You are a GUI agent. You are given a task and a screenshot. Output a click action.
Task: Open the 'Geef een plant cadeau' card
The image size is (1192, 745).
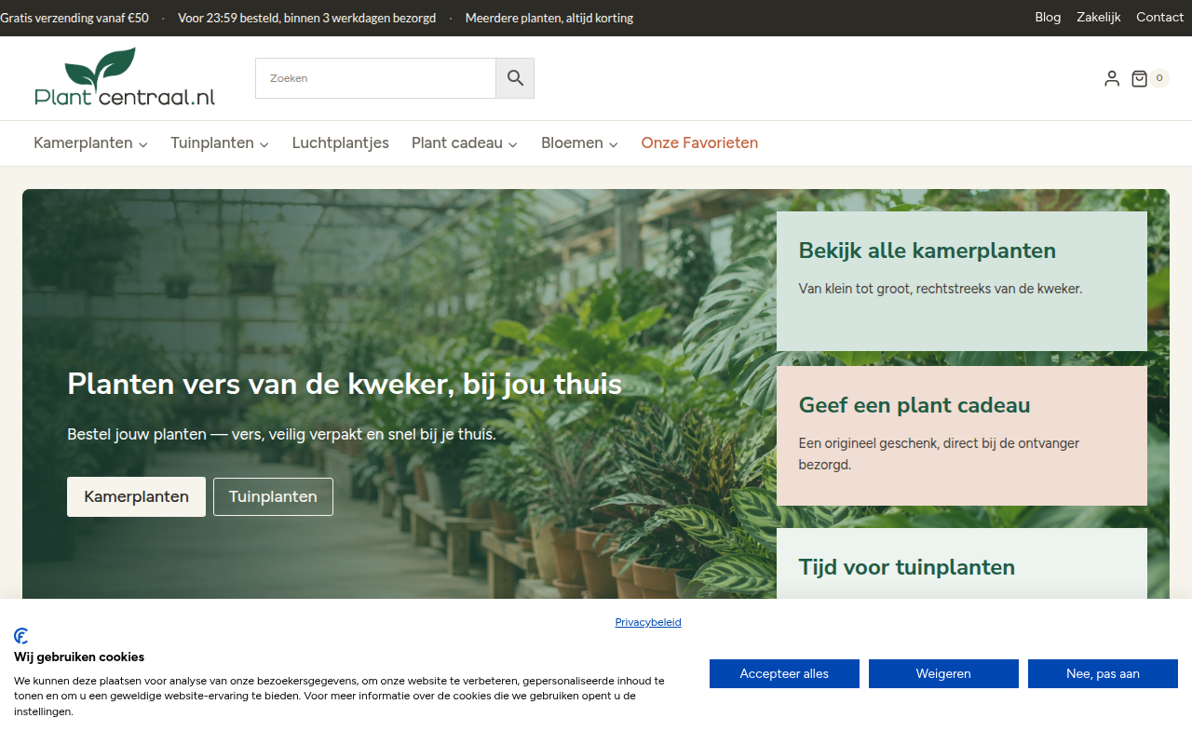point(962,436)
